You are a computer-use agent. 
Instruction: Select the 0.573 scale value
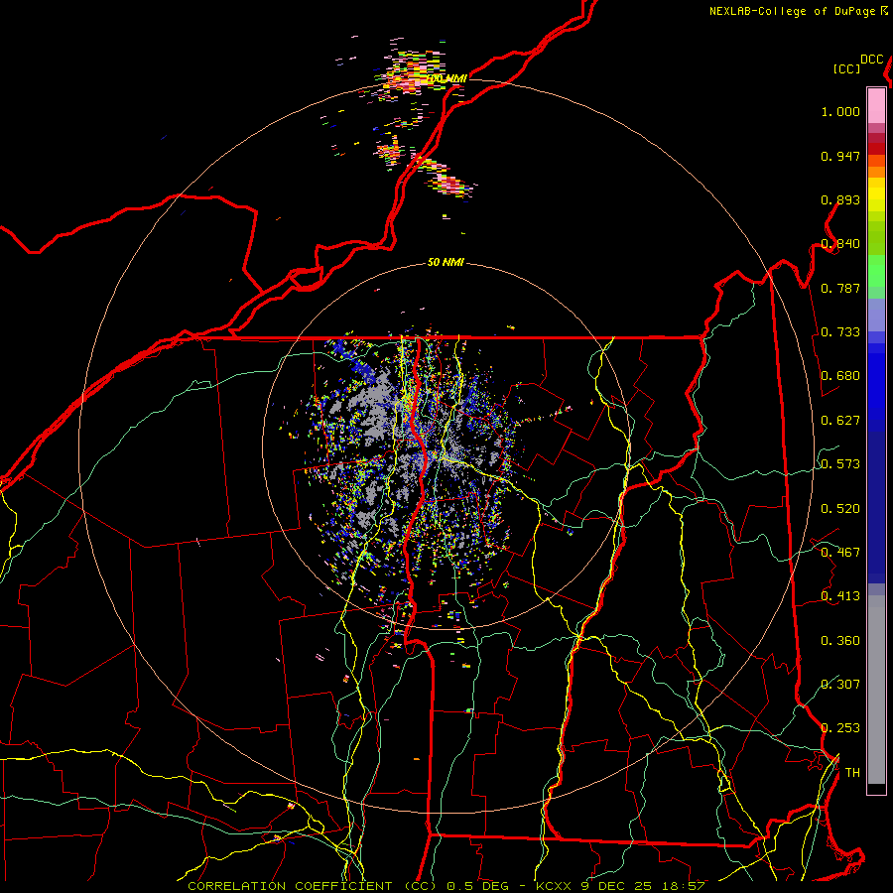[840, 464]
